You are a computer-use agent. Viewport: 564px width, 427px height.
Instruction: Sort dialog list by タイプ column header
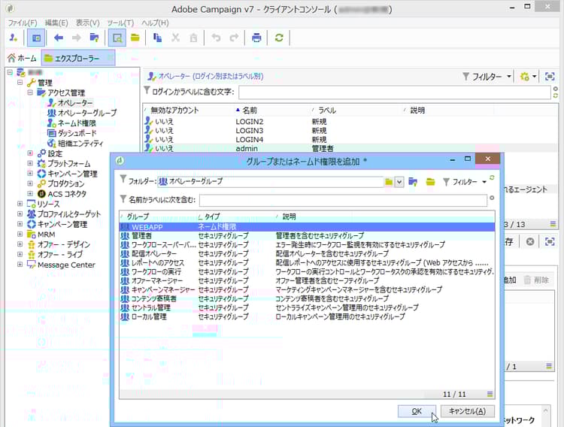235,217
